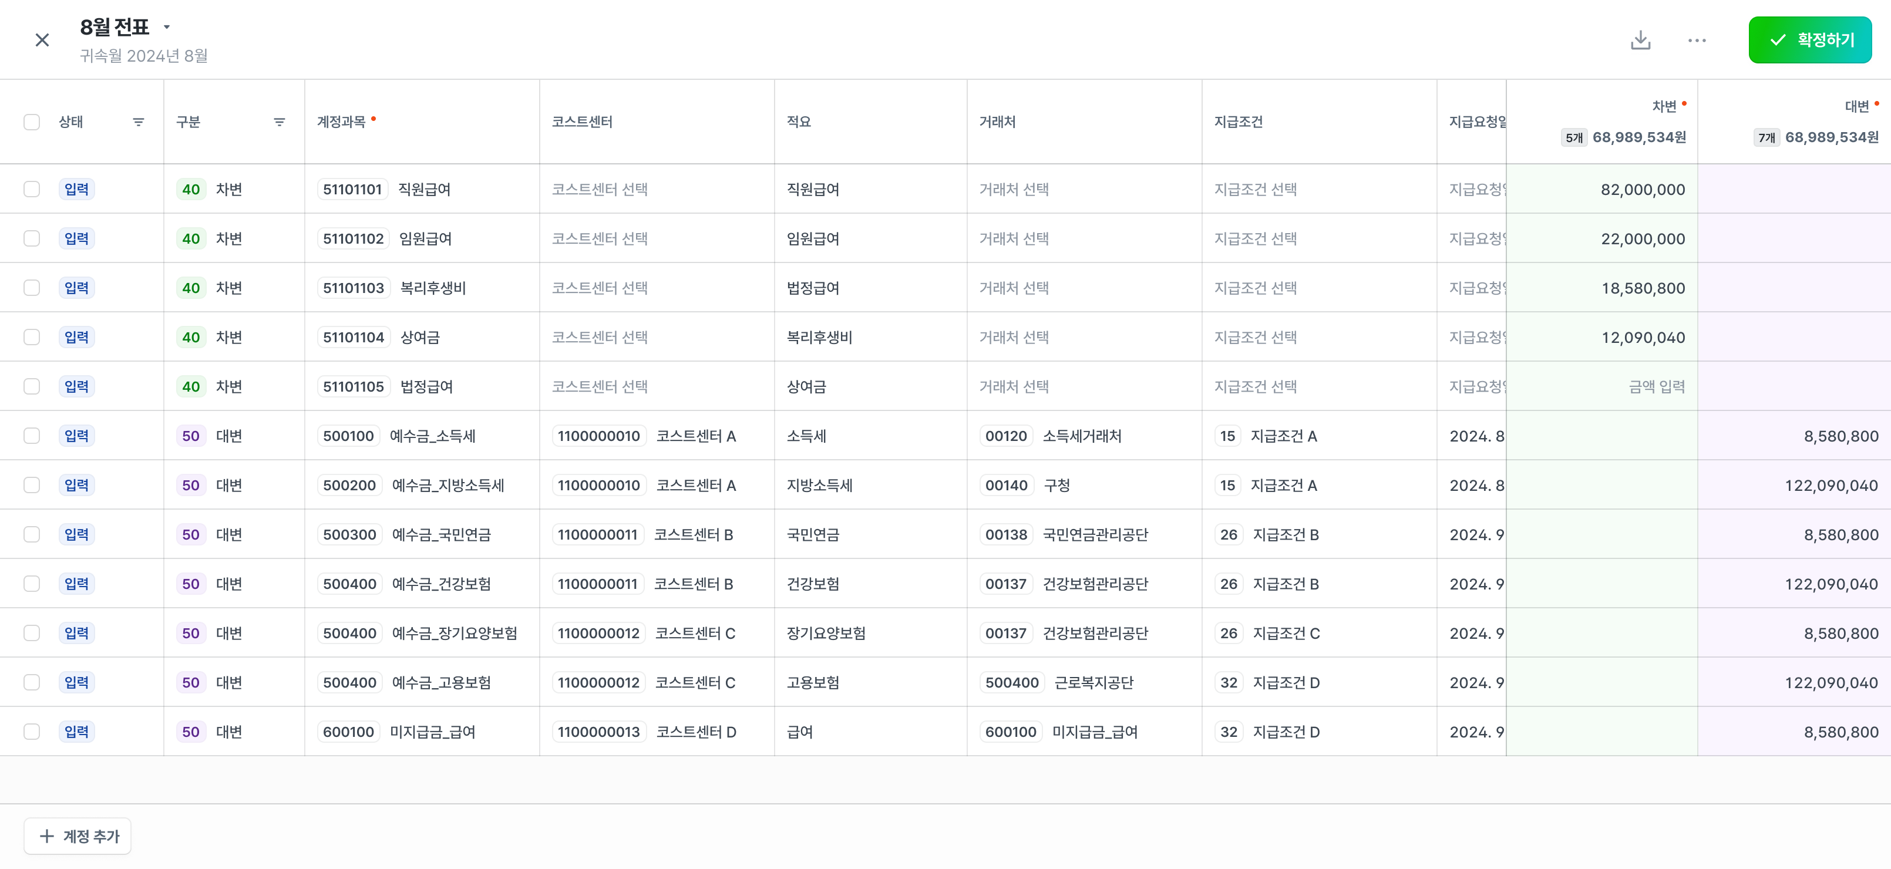Click the download icon in header
This screenshot has width=1891, height=869.
point(1640,41)
